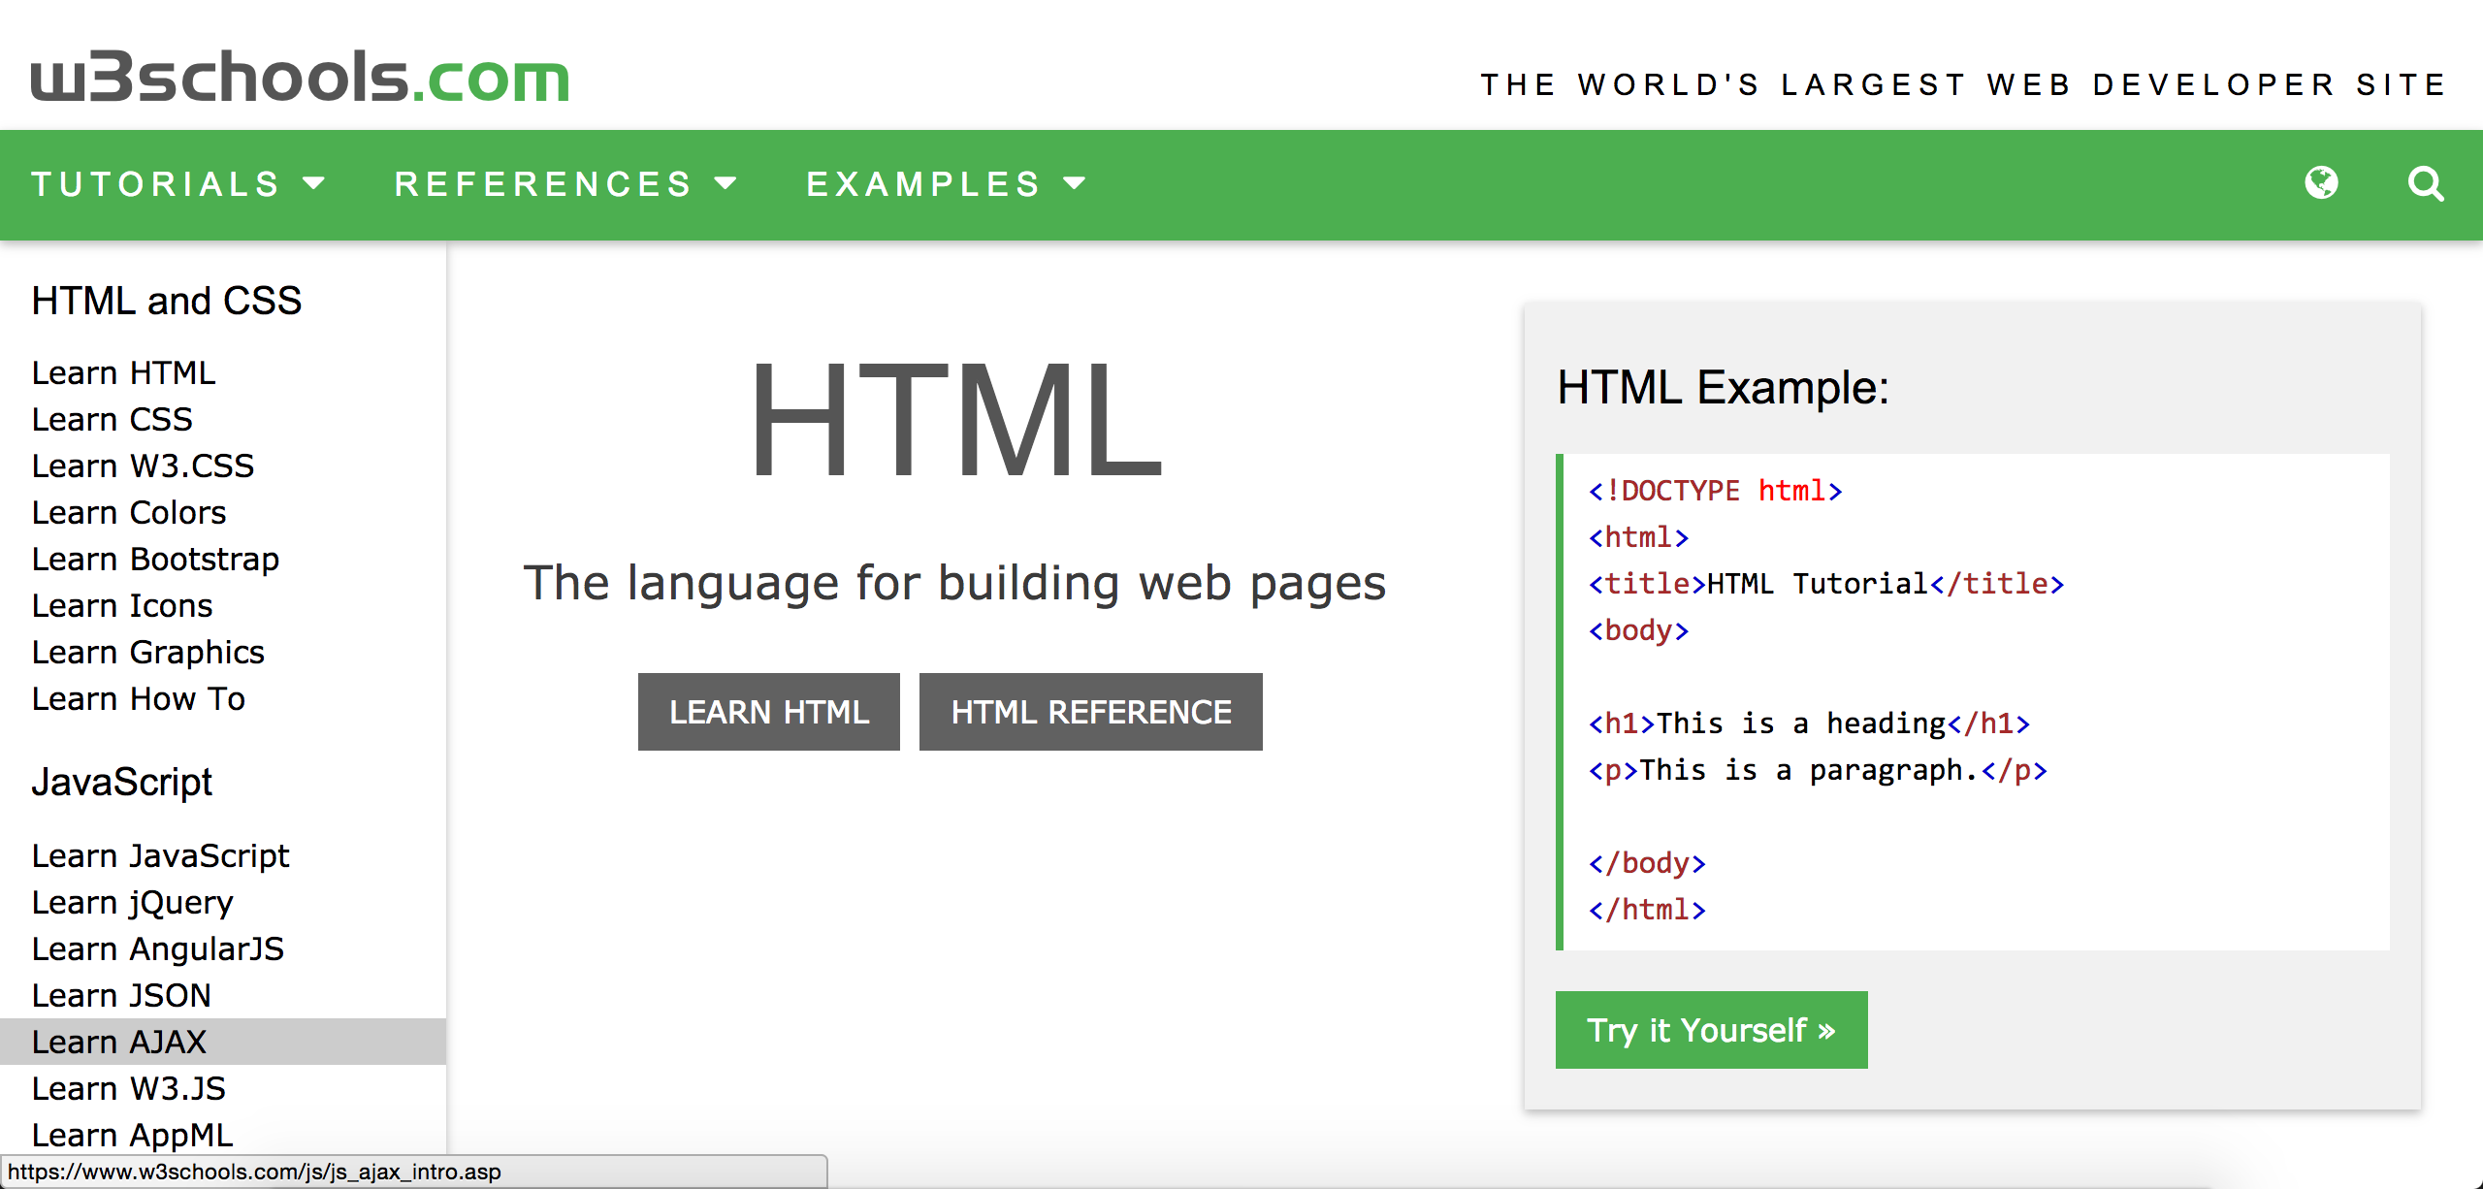The height and width of the screenshot is (1189, 2483).
Task: Expand the Tutorials dropdown menu
Action: coord(178,184)
